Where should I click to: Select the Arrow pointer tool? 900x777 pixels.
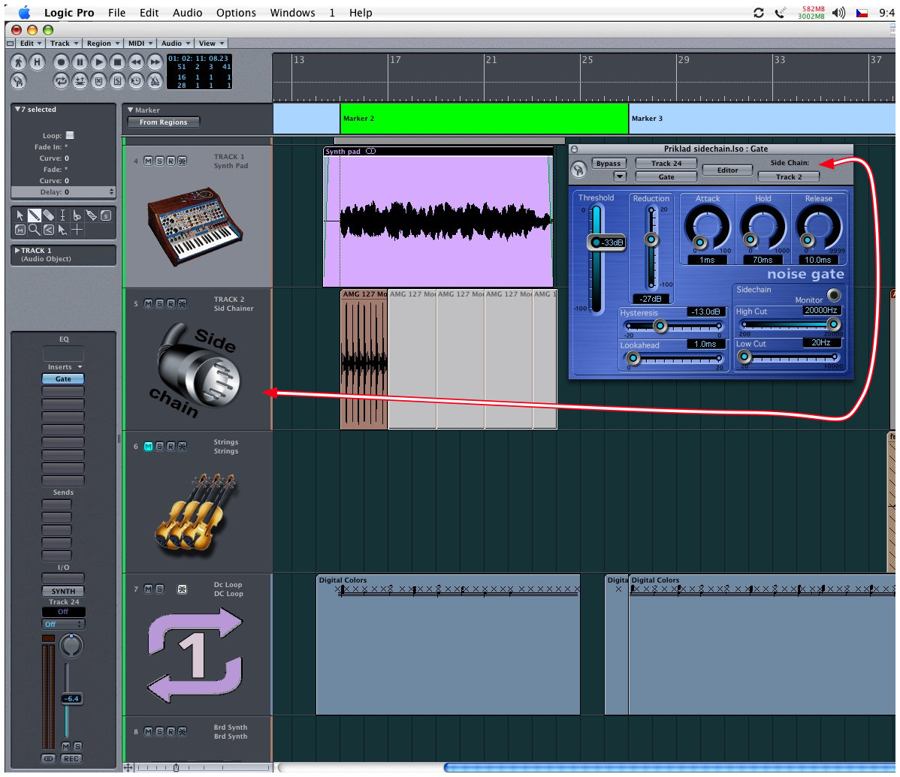coord(20,215)
